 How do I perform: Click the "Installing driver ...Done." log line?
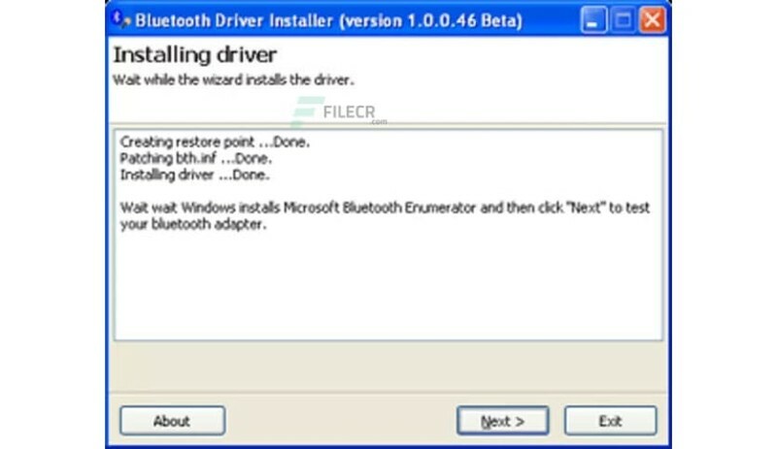[194, 175]
